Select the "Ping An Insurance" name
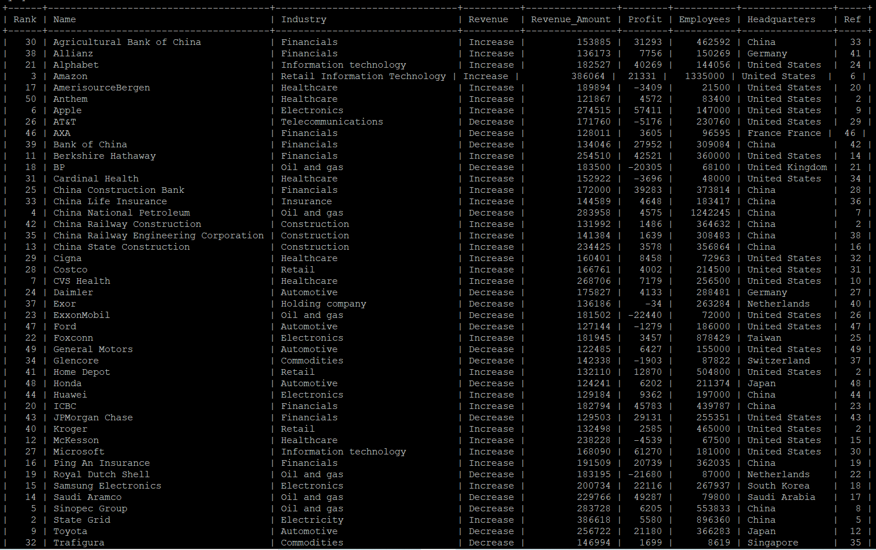The height and width of the screenshot is (550, 876). 101,463
